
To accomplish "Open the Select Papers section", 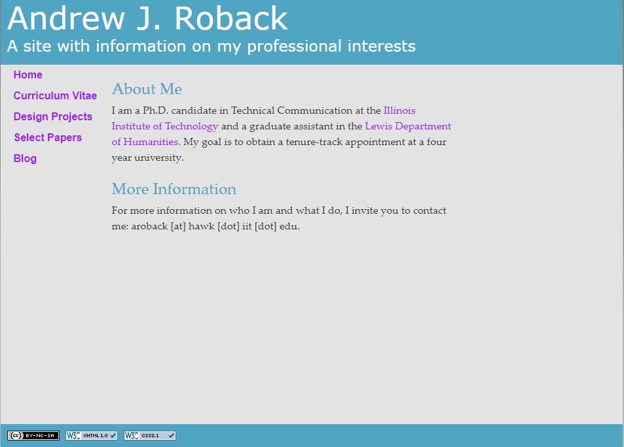I will [x=48, y=138].
